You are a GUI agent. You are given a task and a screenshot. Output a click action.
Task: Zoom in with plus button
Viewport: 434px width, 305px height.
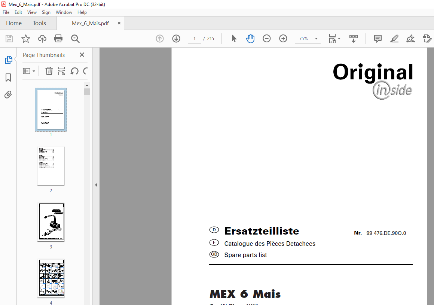point(283,39)
